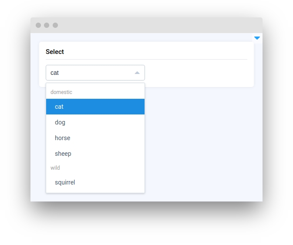Image resolution: width=293 pixels, height=245 pixels.
Task: Pick the horse option
Action: click(95, 138)
